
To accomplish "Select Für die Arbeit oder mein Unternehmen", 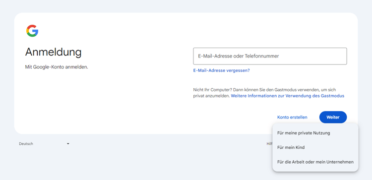I will click(315, 162).
